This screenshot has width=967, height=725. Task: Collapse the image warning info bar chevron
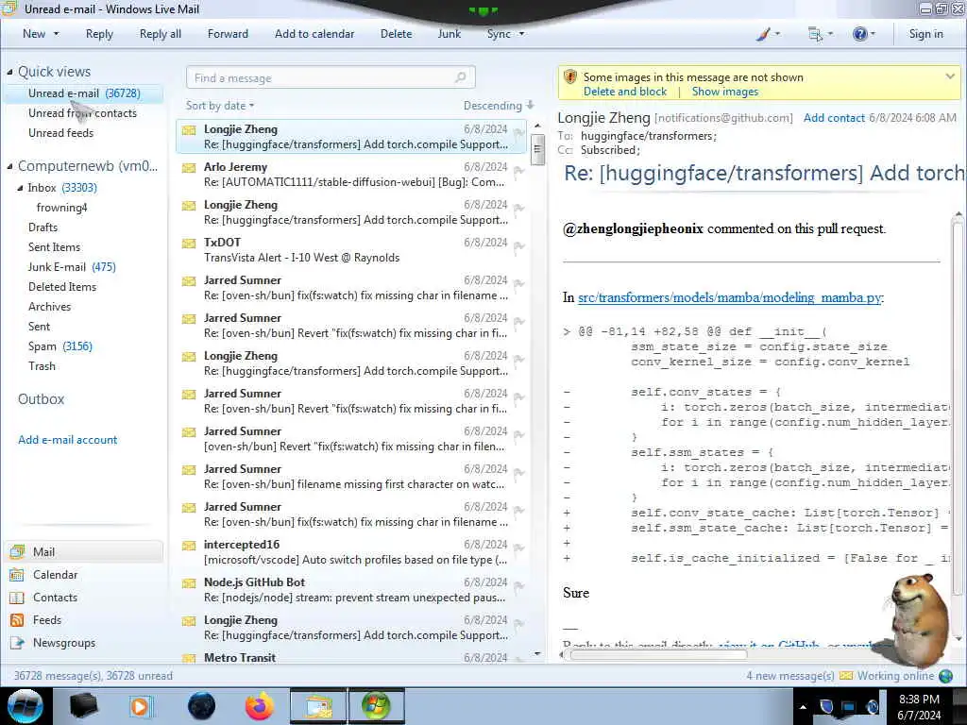pos(950,76)
